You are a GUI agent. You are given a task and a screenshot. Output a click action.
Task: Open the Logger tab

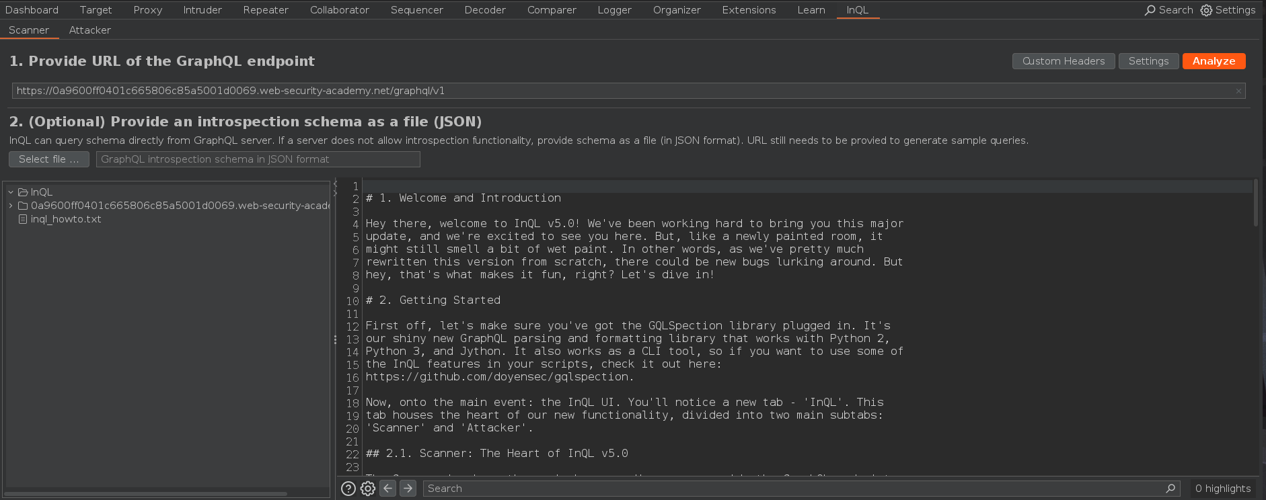(x=615, y=10)
